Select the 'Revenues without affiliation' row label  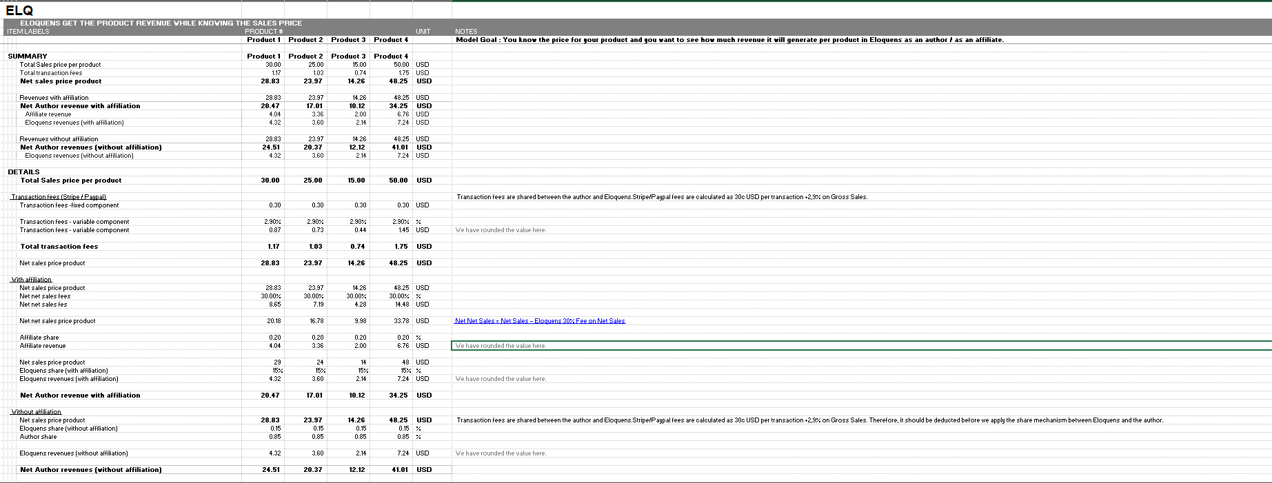pyautogui.click(x=59, y=139)
